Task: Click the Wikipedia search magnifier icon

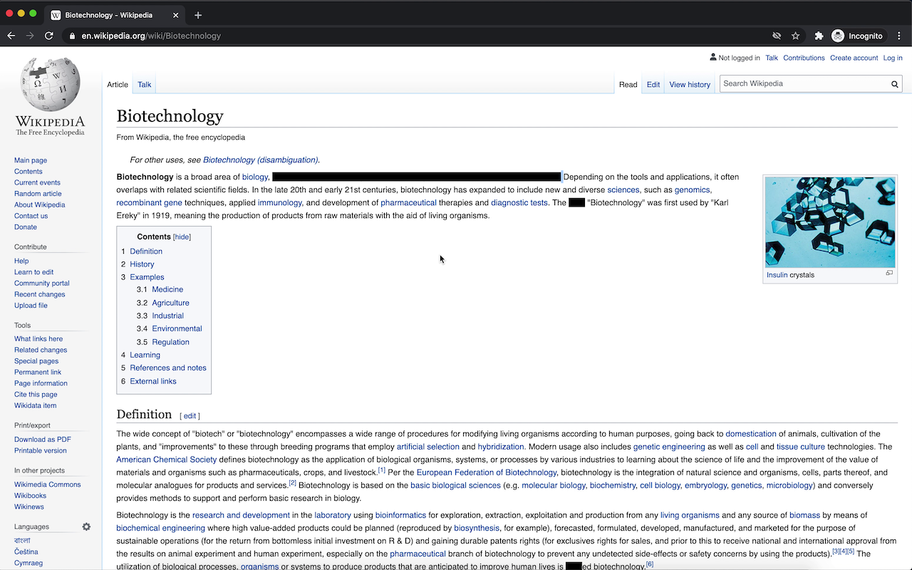Action: tap(894, 84)
